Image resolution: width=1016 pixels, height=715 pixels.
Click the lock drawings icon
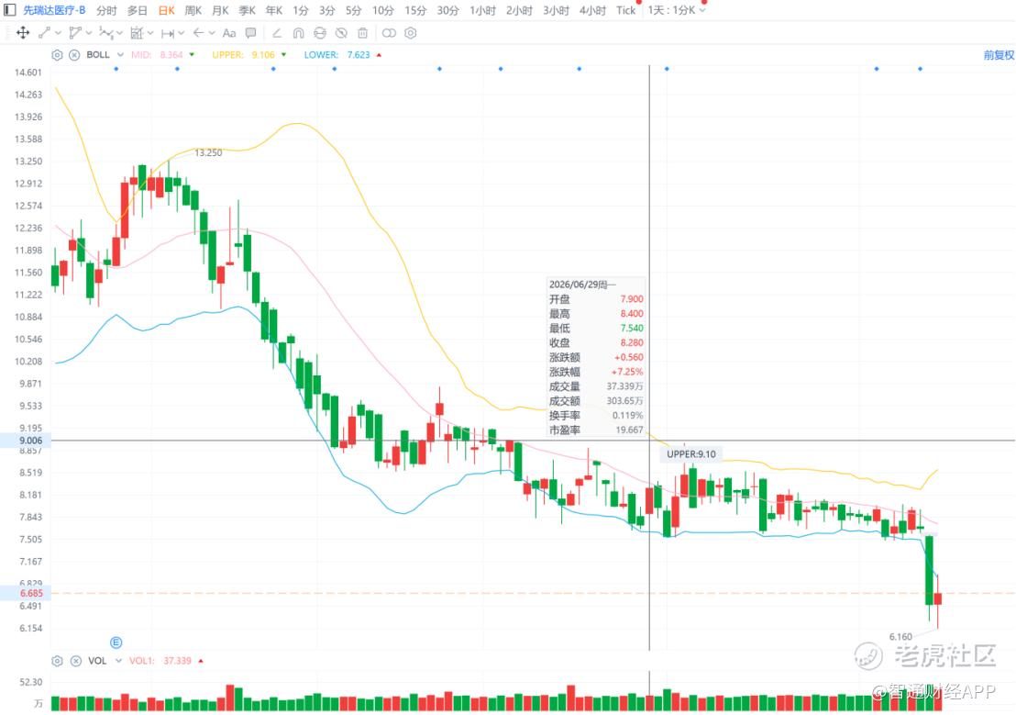pyautogui.click(x=319, y=32)
